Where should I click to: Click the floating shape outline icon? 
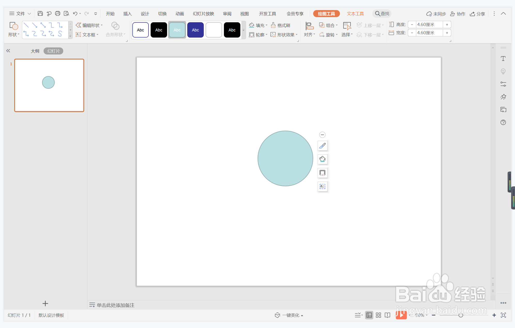click(x=322, y=173)
